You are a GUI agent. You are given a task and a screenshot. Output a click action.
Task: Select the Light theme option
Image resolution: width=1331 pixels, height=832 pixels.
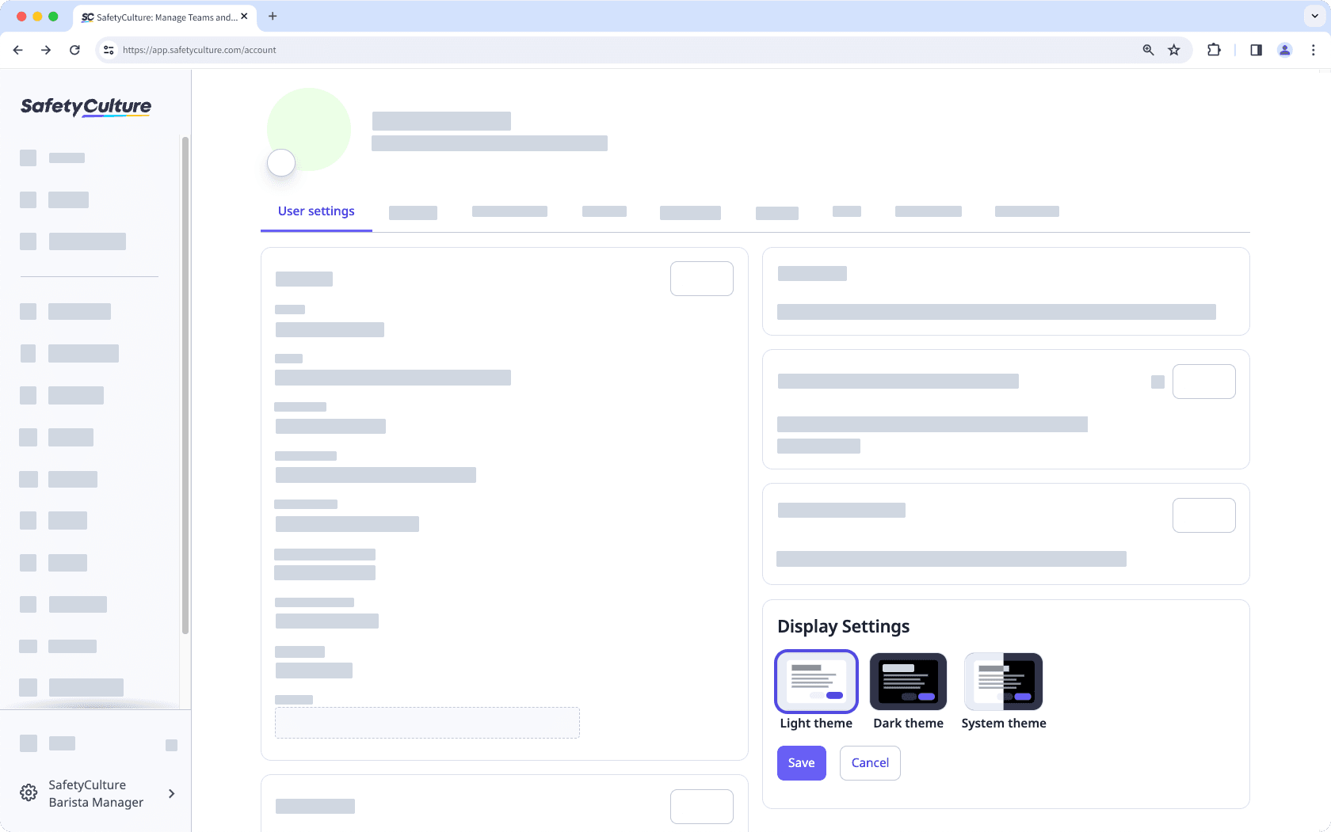(x=816, y=682)
